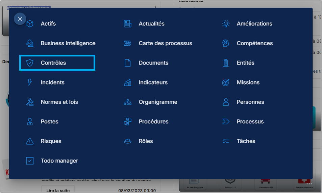Viewport: 322px width, 193px height.
Task: Choose Compétences in the menu
Action: click(x=254, y=43)
